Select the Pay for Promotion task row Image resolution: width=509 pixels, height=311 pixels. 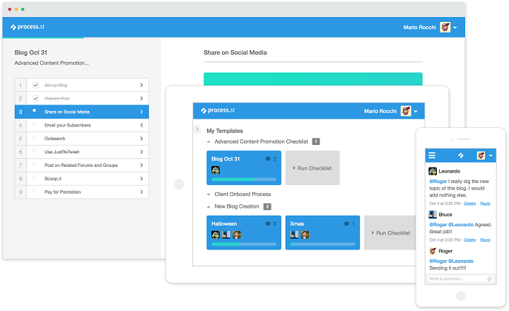coord(82,192)
